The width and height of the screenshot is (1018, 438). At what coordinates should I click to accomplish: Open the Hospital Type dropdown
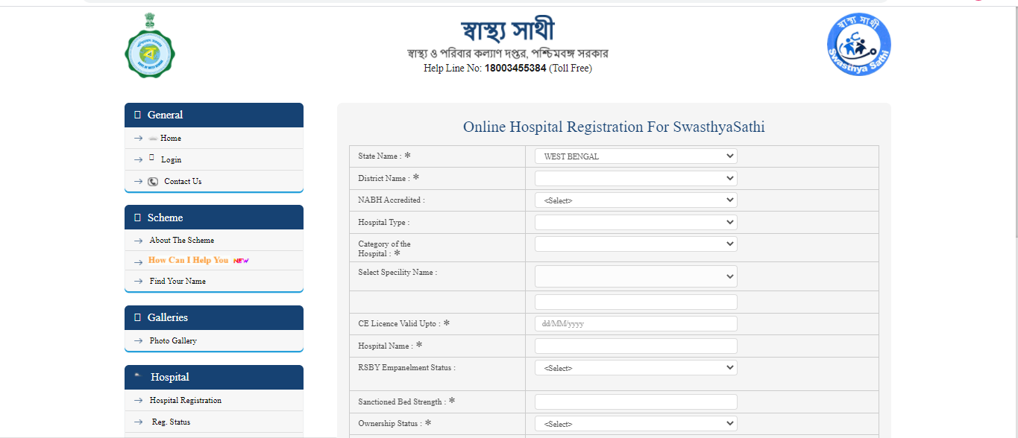[x=636, y=222]
